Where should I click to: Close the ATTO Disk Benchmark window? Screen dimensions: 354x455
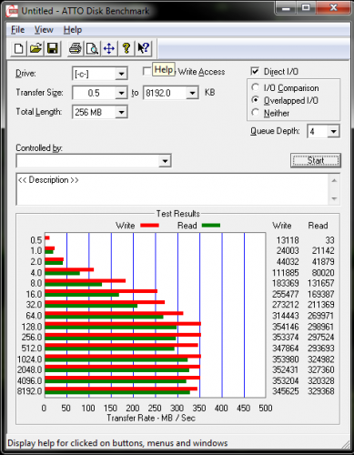point(333,8)
